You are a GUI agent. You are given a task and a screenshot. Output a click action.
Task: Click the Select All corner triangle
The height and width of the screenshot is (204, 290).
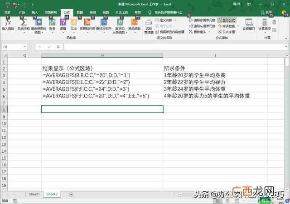point(5,56)
